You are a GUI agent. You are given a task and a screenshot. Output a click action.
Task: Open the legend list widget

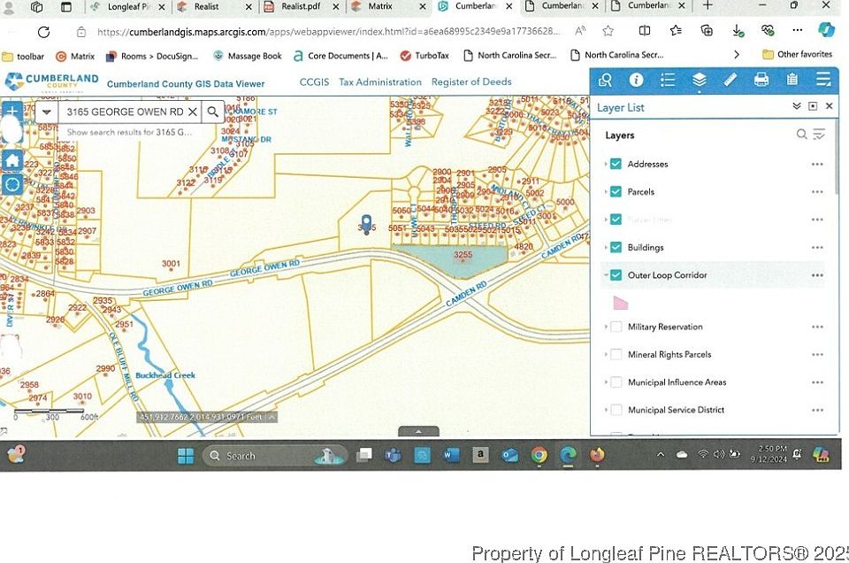click(668, 80)
